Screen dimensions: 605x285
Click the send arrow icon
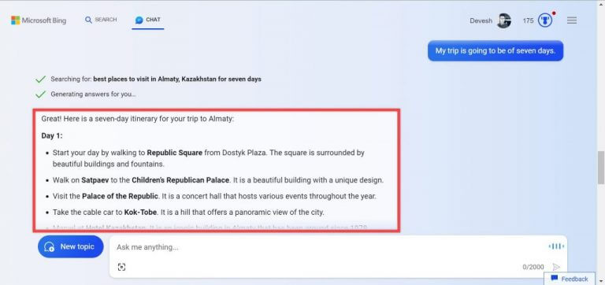pos(556,267)
